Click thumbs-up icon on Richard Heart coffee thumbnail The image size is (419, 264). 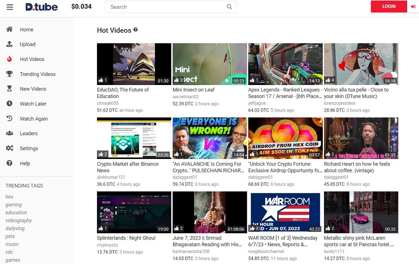tap(328, 154)
